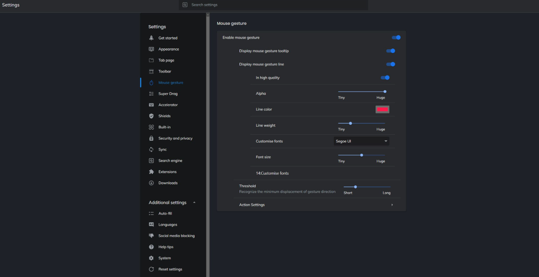
Task: Click the Downloads arrow icon
Action: 151,183
